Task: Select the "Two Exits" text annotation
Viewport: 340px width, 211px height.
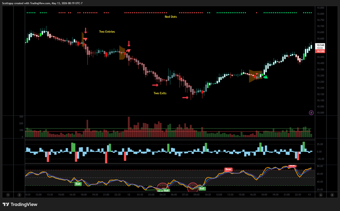Action: point(160,93)
